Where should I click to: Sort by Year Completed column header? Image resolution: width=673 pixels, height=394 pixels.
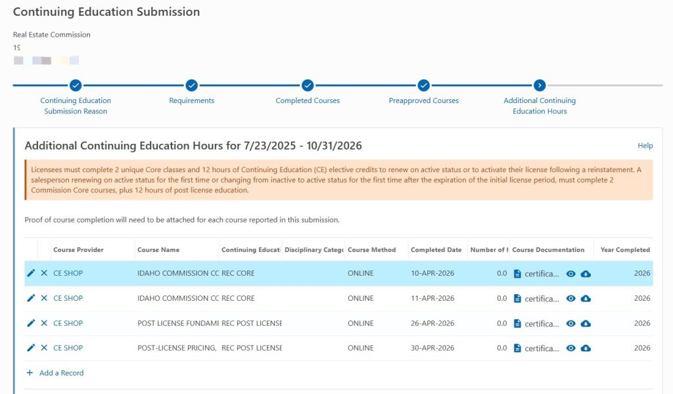click(x=625, y=250)
